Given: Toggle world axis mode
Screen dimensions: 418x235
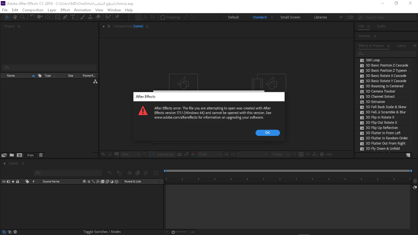Looking at the screenshot, I should point(146,17).
